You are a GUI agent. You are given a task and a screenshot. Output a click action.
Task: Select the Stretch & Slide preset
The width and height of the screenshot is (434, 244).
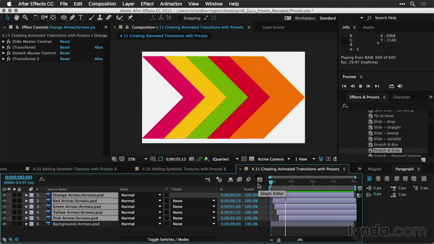tap(387, 150)
